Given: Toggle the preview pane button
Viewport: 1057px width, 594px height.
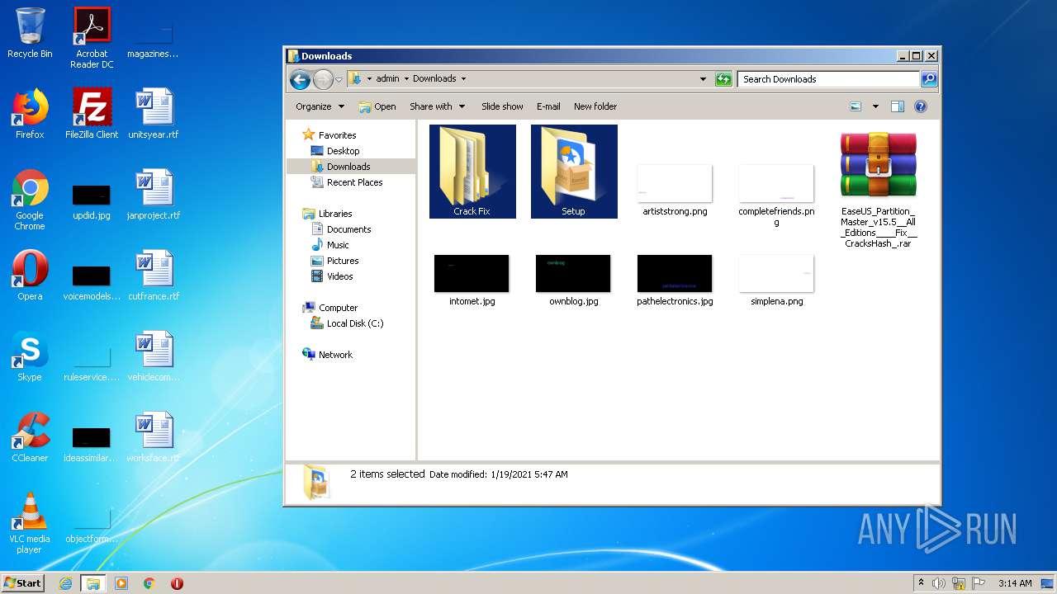Looking at the screenshot, I should [x=898, y=106].
